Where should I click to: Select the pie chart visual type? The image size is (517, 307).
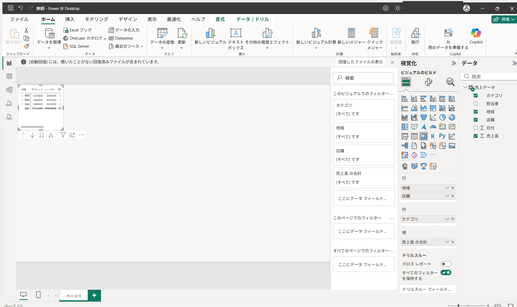coord(442,118)
